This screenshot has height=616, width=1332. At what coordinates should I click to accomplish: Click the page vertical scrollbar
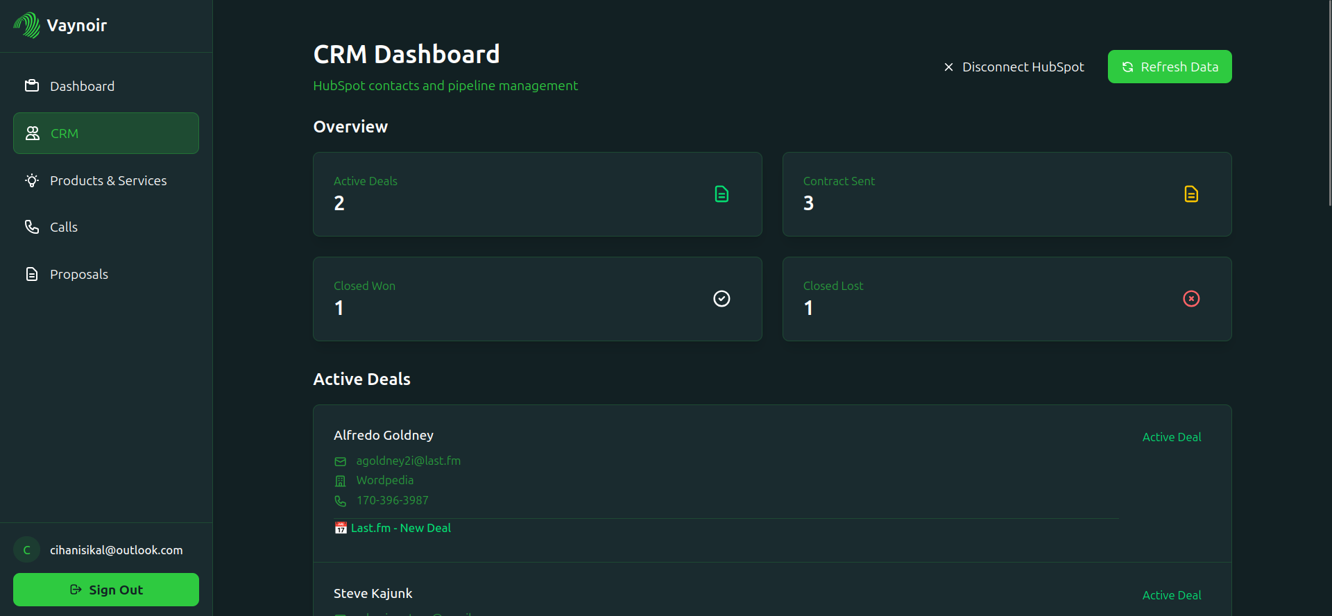(1329, 103)
